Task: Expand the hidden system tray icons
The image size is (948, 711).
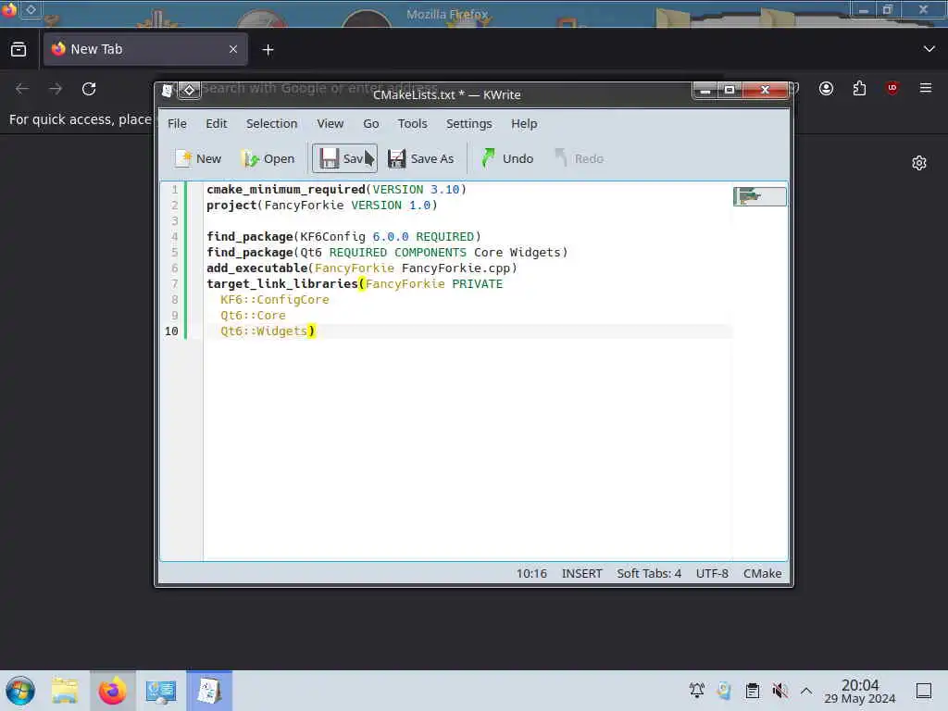Action: click(806, 690)
